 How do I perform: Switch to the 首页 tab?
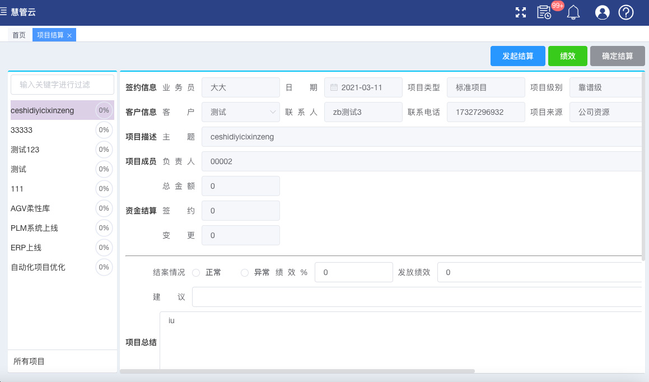19,35
